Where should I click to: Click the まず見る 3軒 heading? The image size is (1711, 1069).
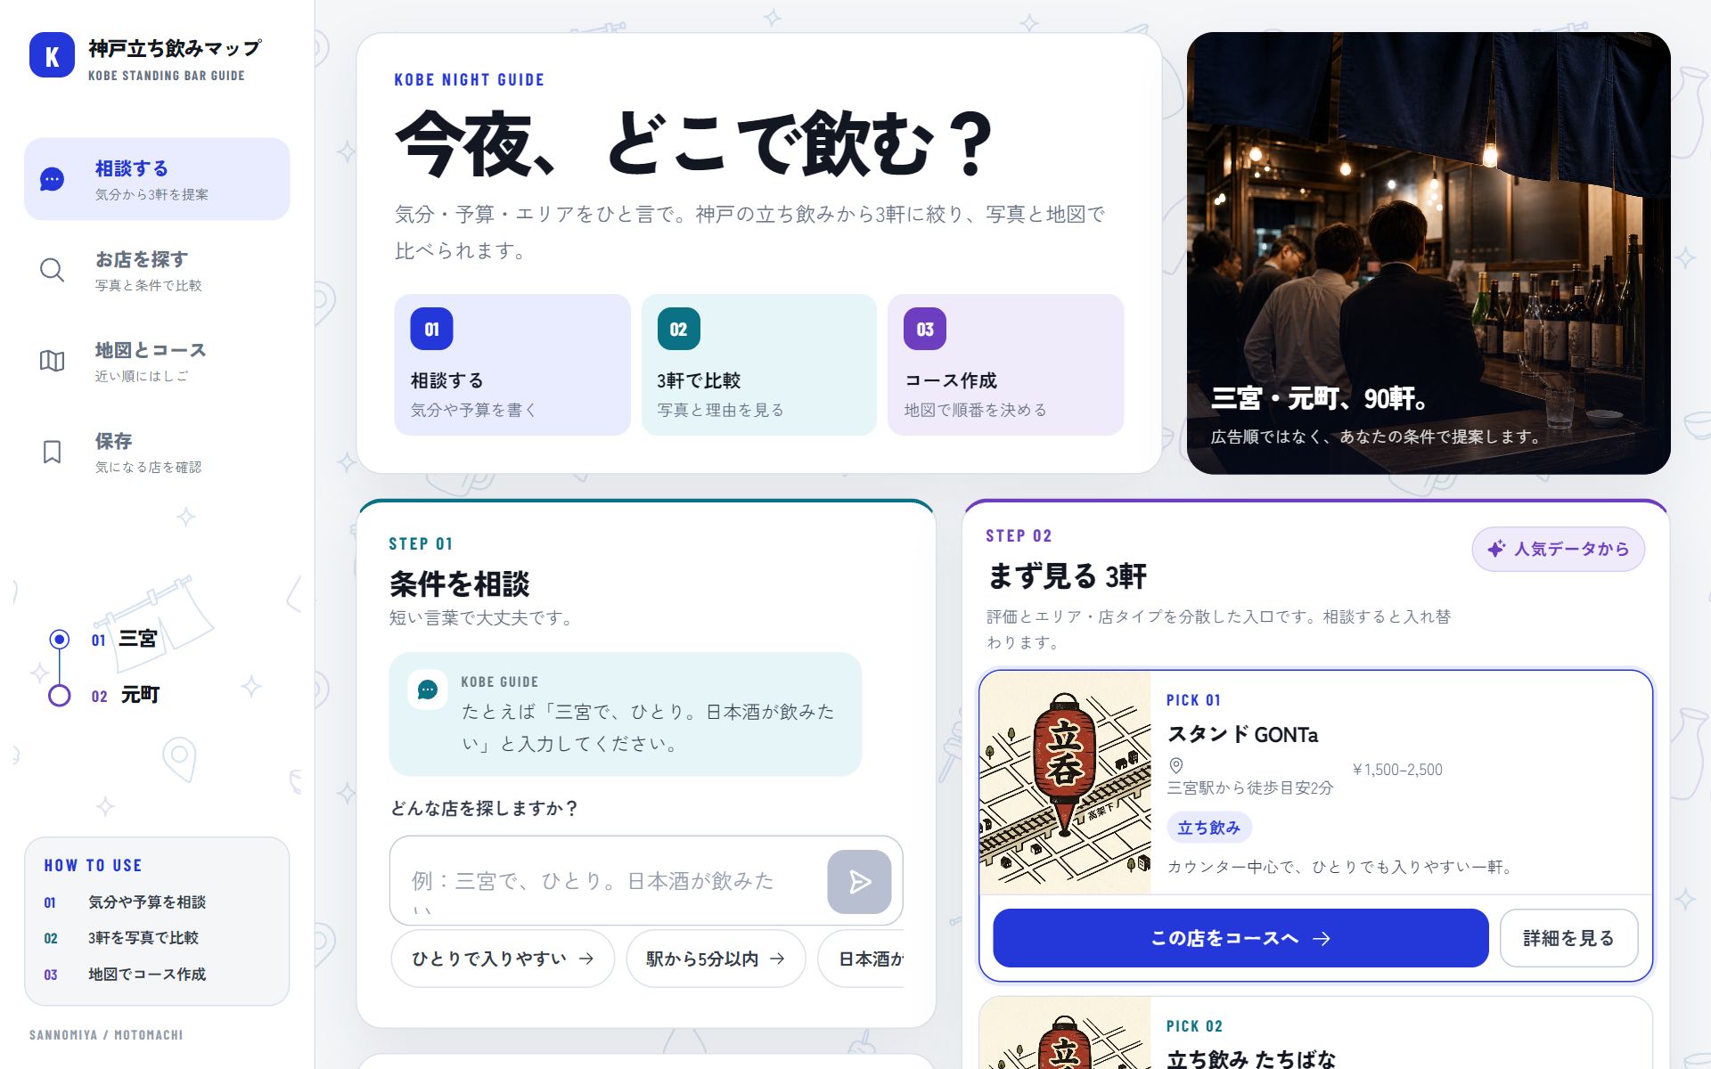coord(1067,575)
